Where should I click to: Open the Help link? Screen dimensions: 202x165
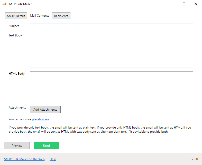53,159
